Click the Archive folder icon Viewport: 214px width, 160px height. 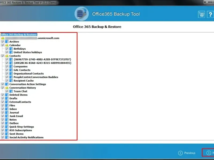7,42
